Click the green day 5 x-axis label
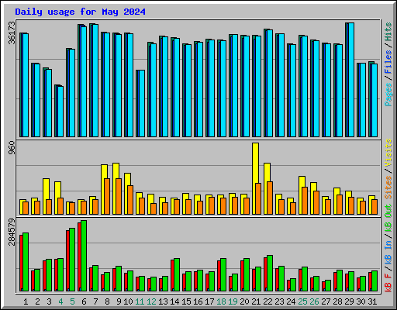Screen dimensions: 397x310 pos(72,301)
